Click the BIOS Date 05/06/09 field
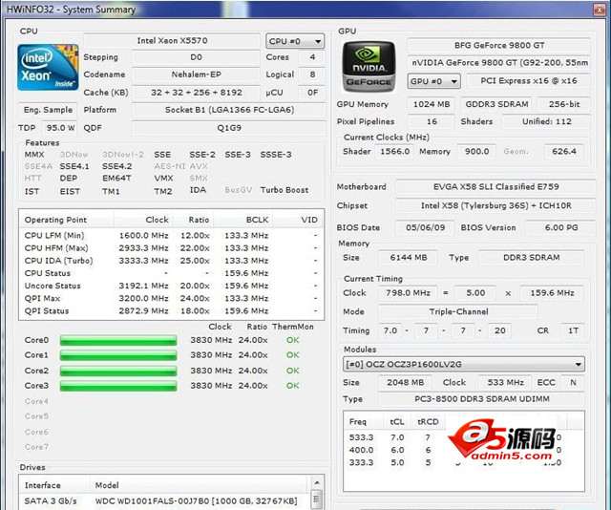The width and height of the screenshot is (611, 510). point(425,227)
